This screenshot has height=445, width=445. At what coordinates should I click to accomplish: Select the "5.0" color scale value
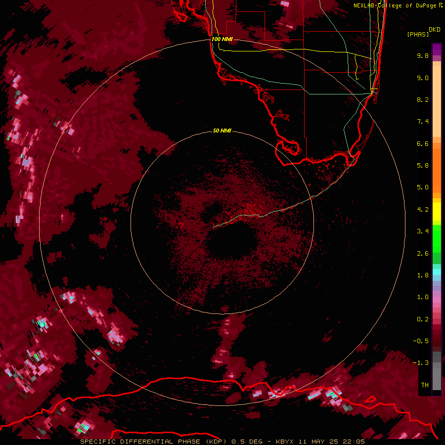423,187
